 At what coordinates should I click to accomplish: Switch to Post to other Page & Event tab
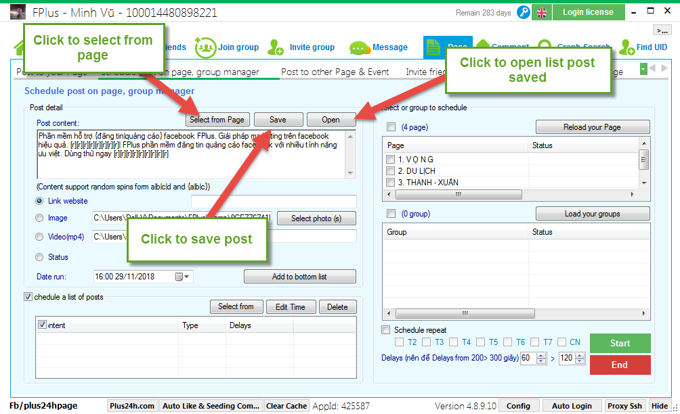[335, 72]
